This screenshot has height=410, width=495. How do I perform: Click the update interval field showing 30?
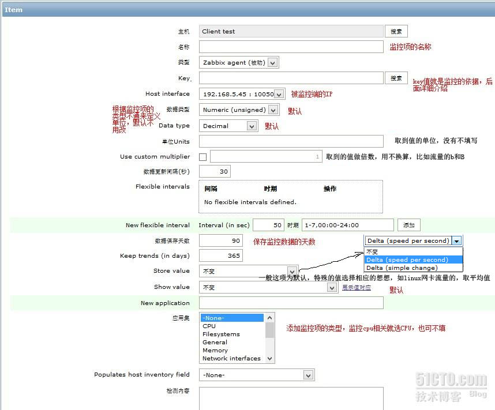215,171
